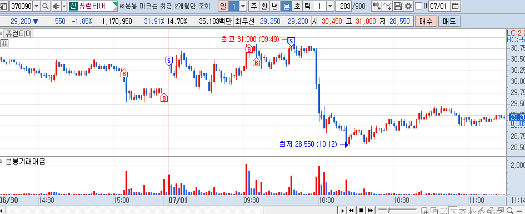525x214 pixels.
Task: Save chart with the floppy disk icon
Action: click(398, 6)
